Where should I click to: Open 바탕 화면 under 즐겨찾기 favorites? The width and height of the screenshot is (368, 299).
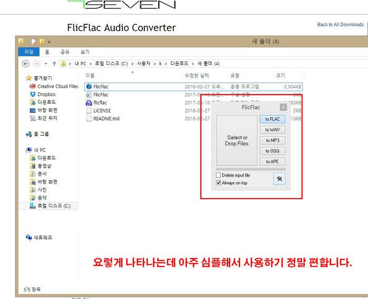click(44, 110)
